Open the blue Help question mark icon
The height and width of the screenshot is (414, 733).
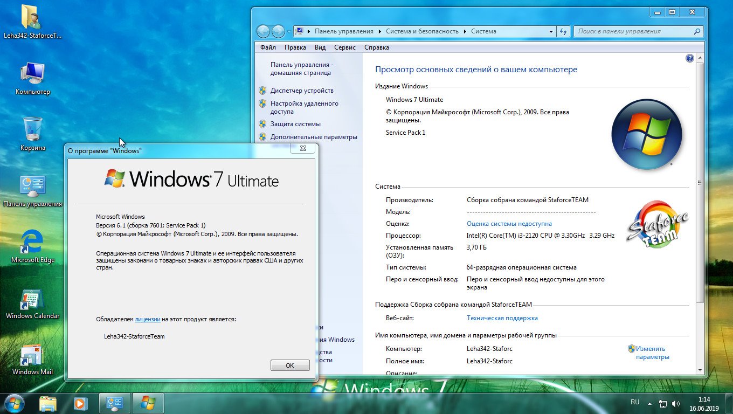coord(689,58)
